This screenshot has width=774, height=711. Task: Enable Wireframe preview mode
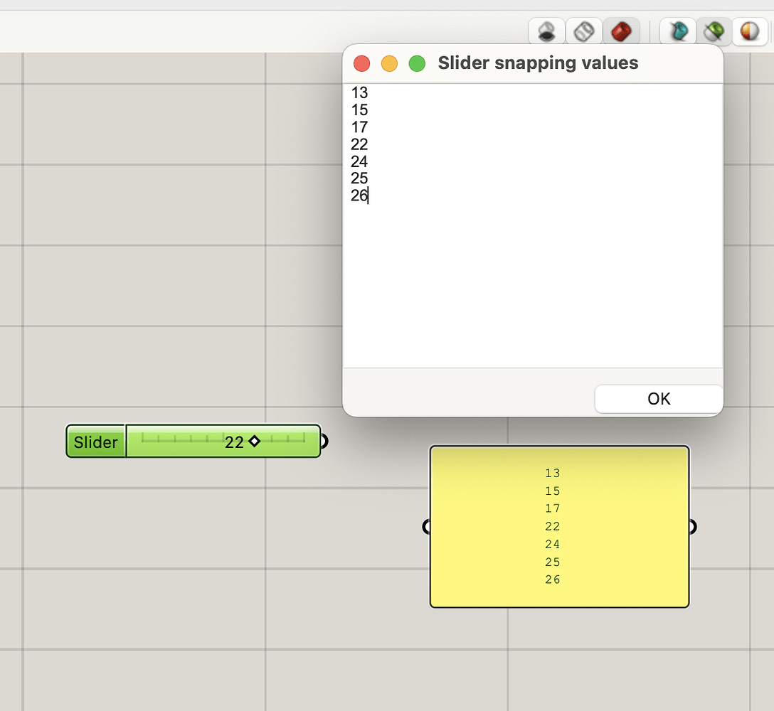click(584, 31)
